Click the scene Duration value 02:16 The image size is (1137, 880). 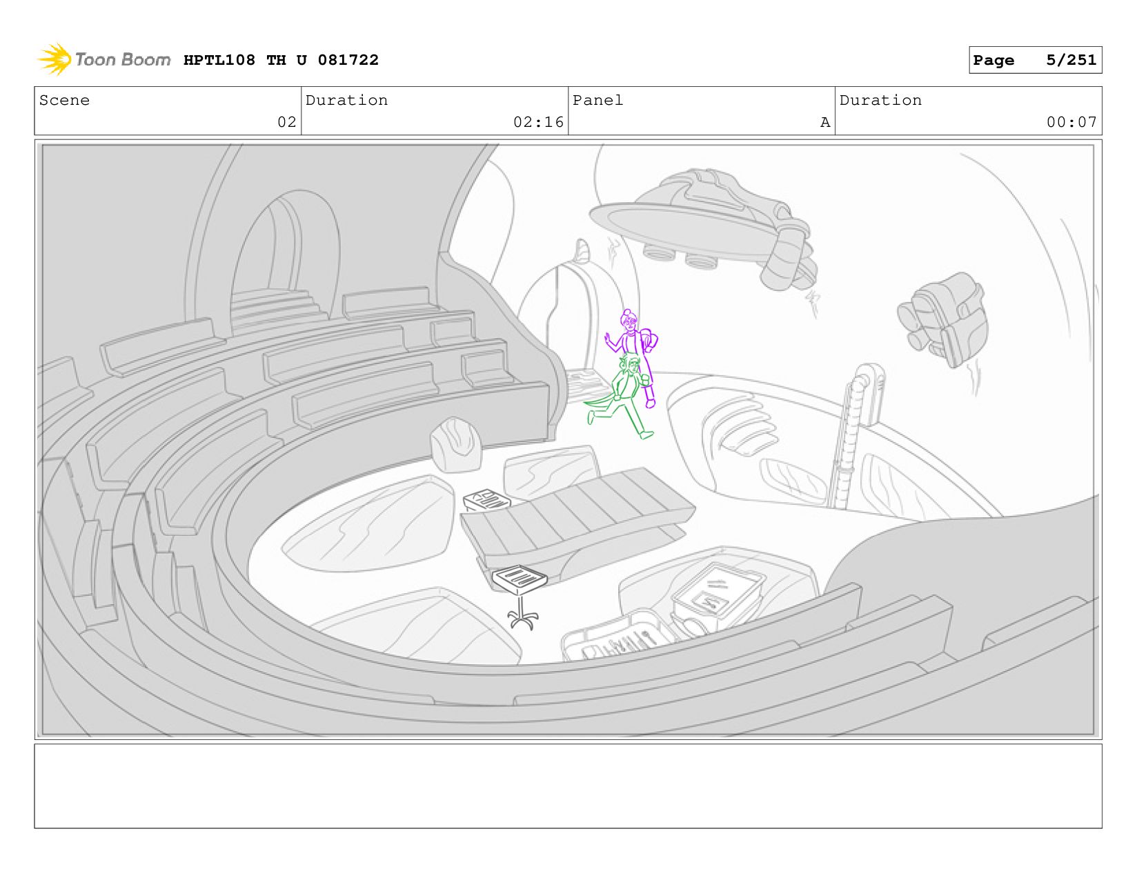pos(538,122)
